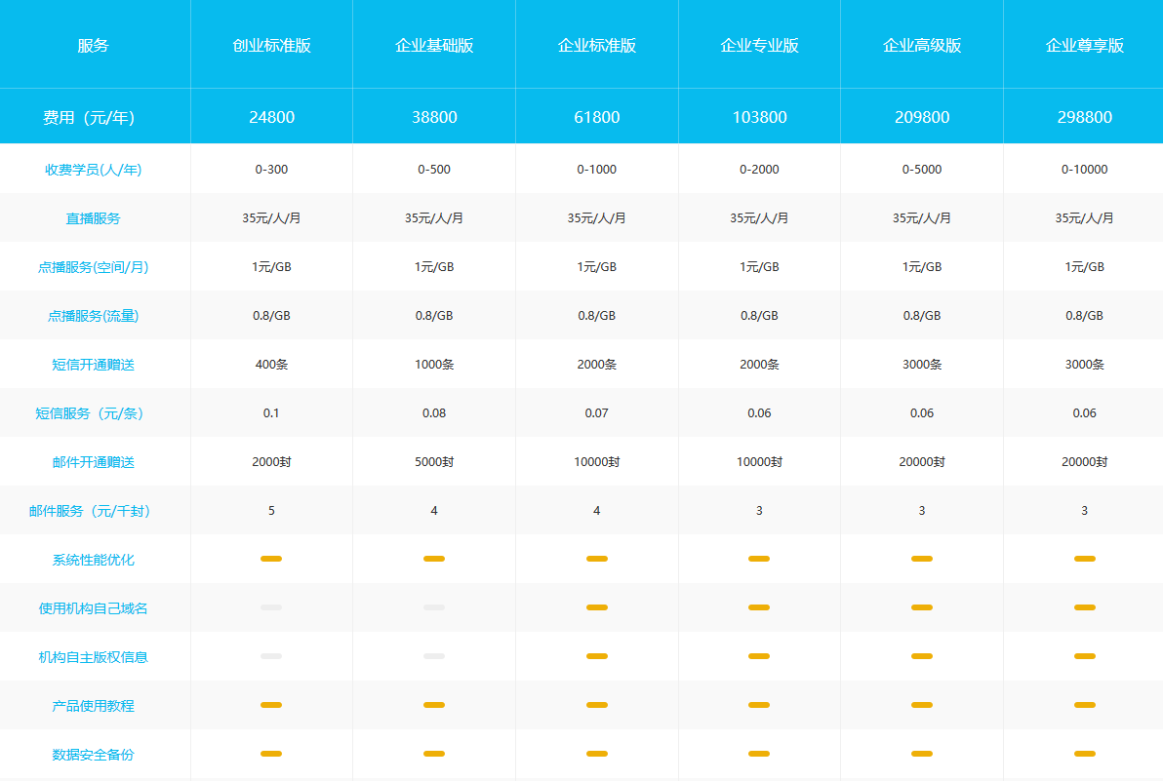Viewport: 1163px width, 781px height.
Task: Click the 产品使用教程 orange mark under 企业专业版
Action: tap(759, 705)
